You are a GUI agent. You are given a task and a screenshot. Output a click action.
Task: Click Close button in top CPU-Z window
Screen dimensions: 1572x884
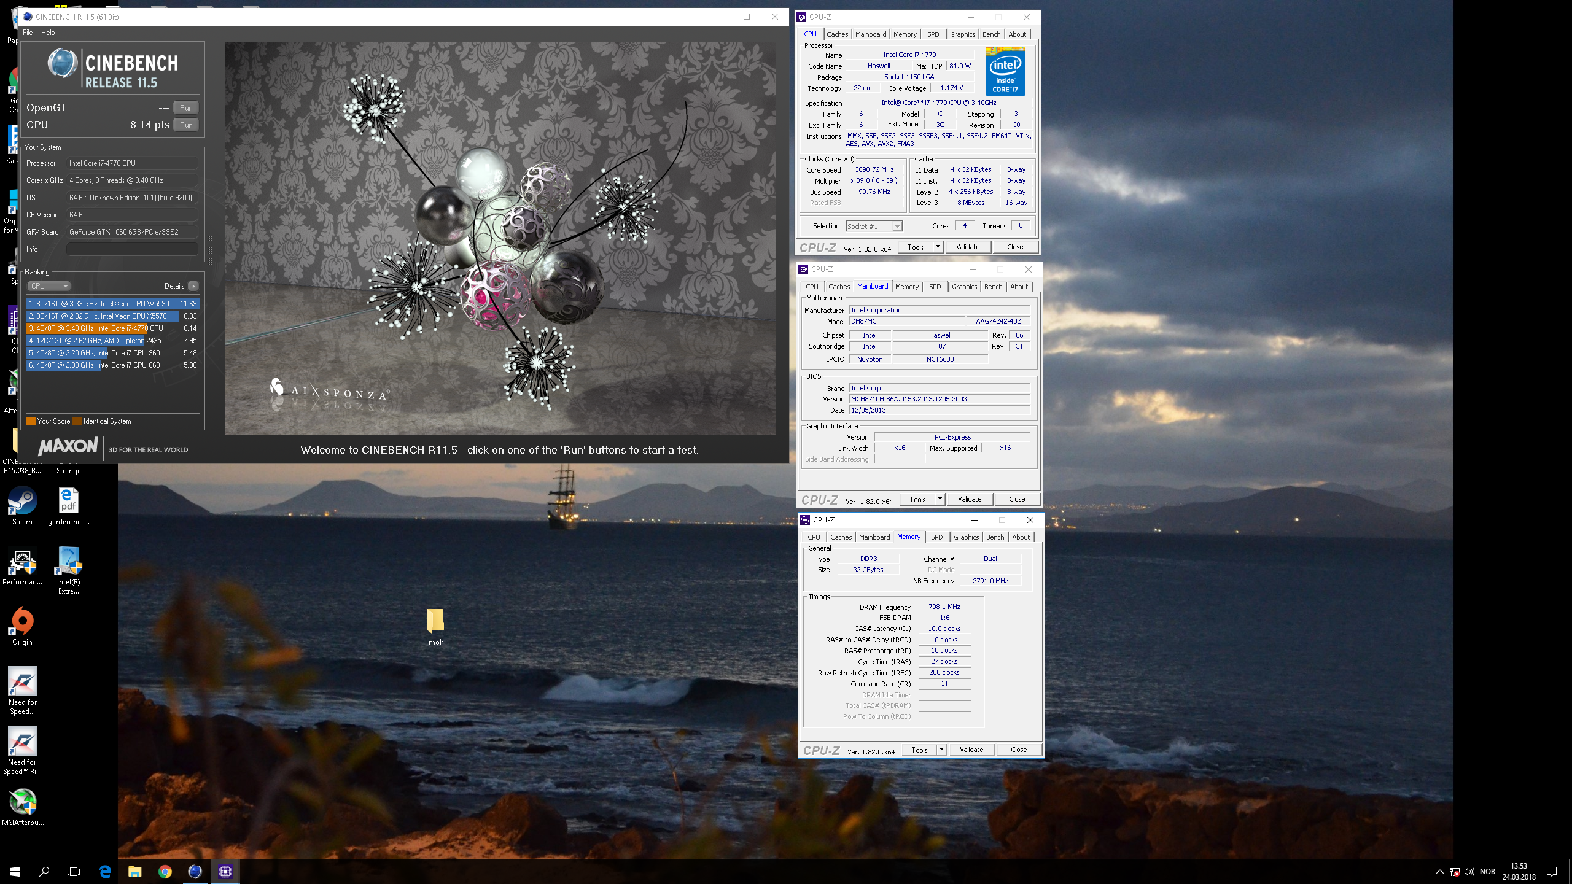(x=1015, y=247)
